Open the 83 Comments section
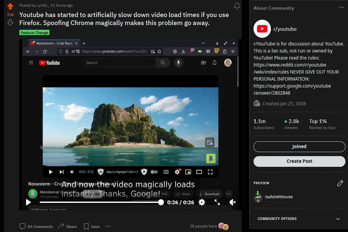 point(36,226)
